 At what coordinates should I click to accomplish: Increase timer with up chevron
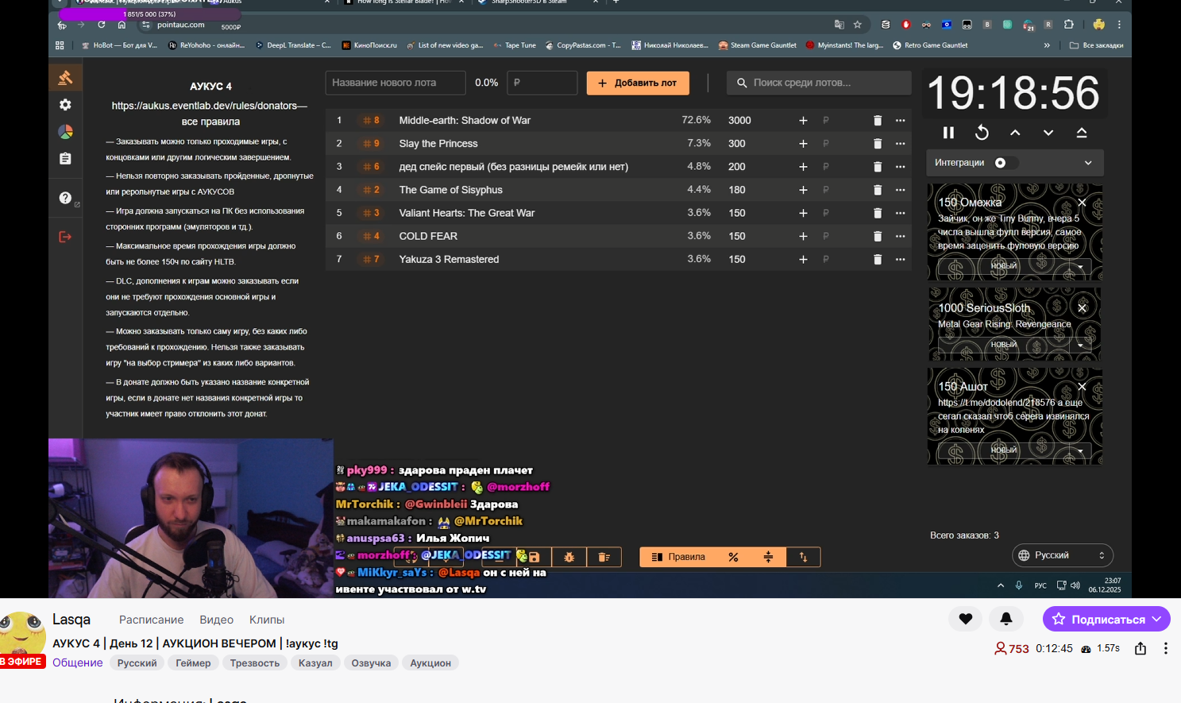tap(1015, 133)
